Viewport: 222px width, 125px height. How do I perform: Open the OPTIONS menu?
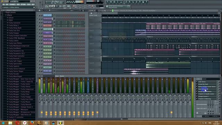[23, 5]
